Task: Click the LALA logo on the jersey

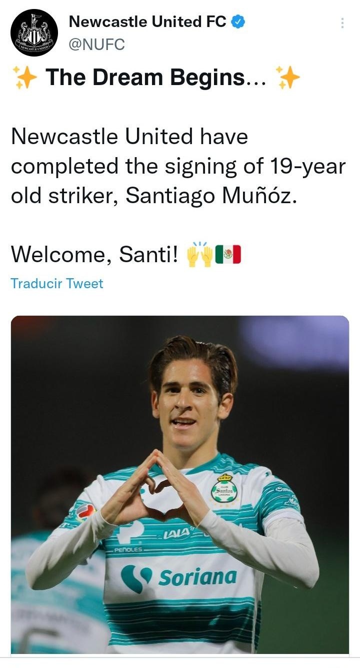Action: click(x=175, y=533)
